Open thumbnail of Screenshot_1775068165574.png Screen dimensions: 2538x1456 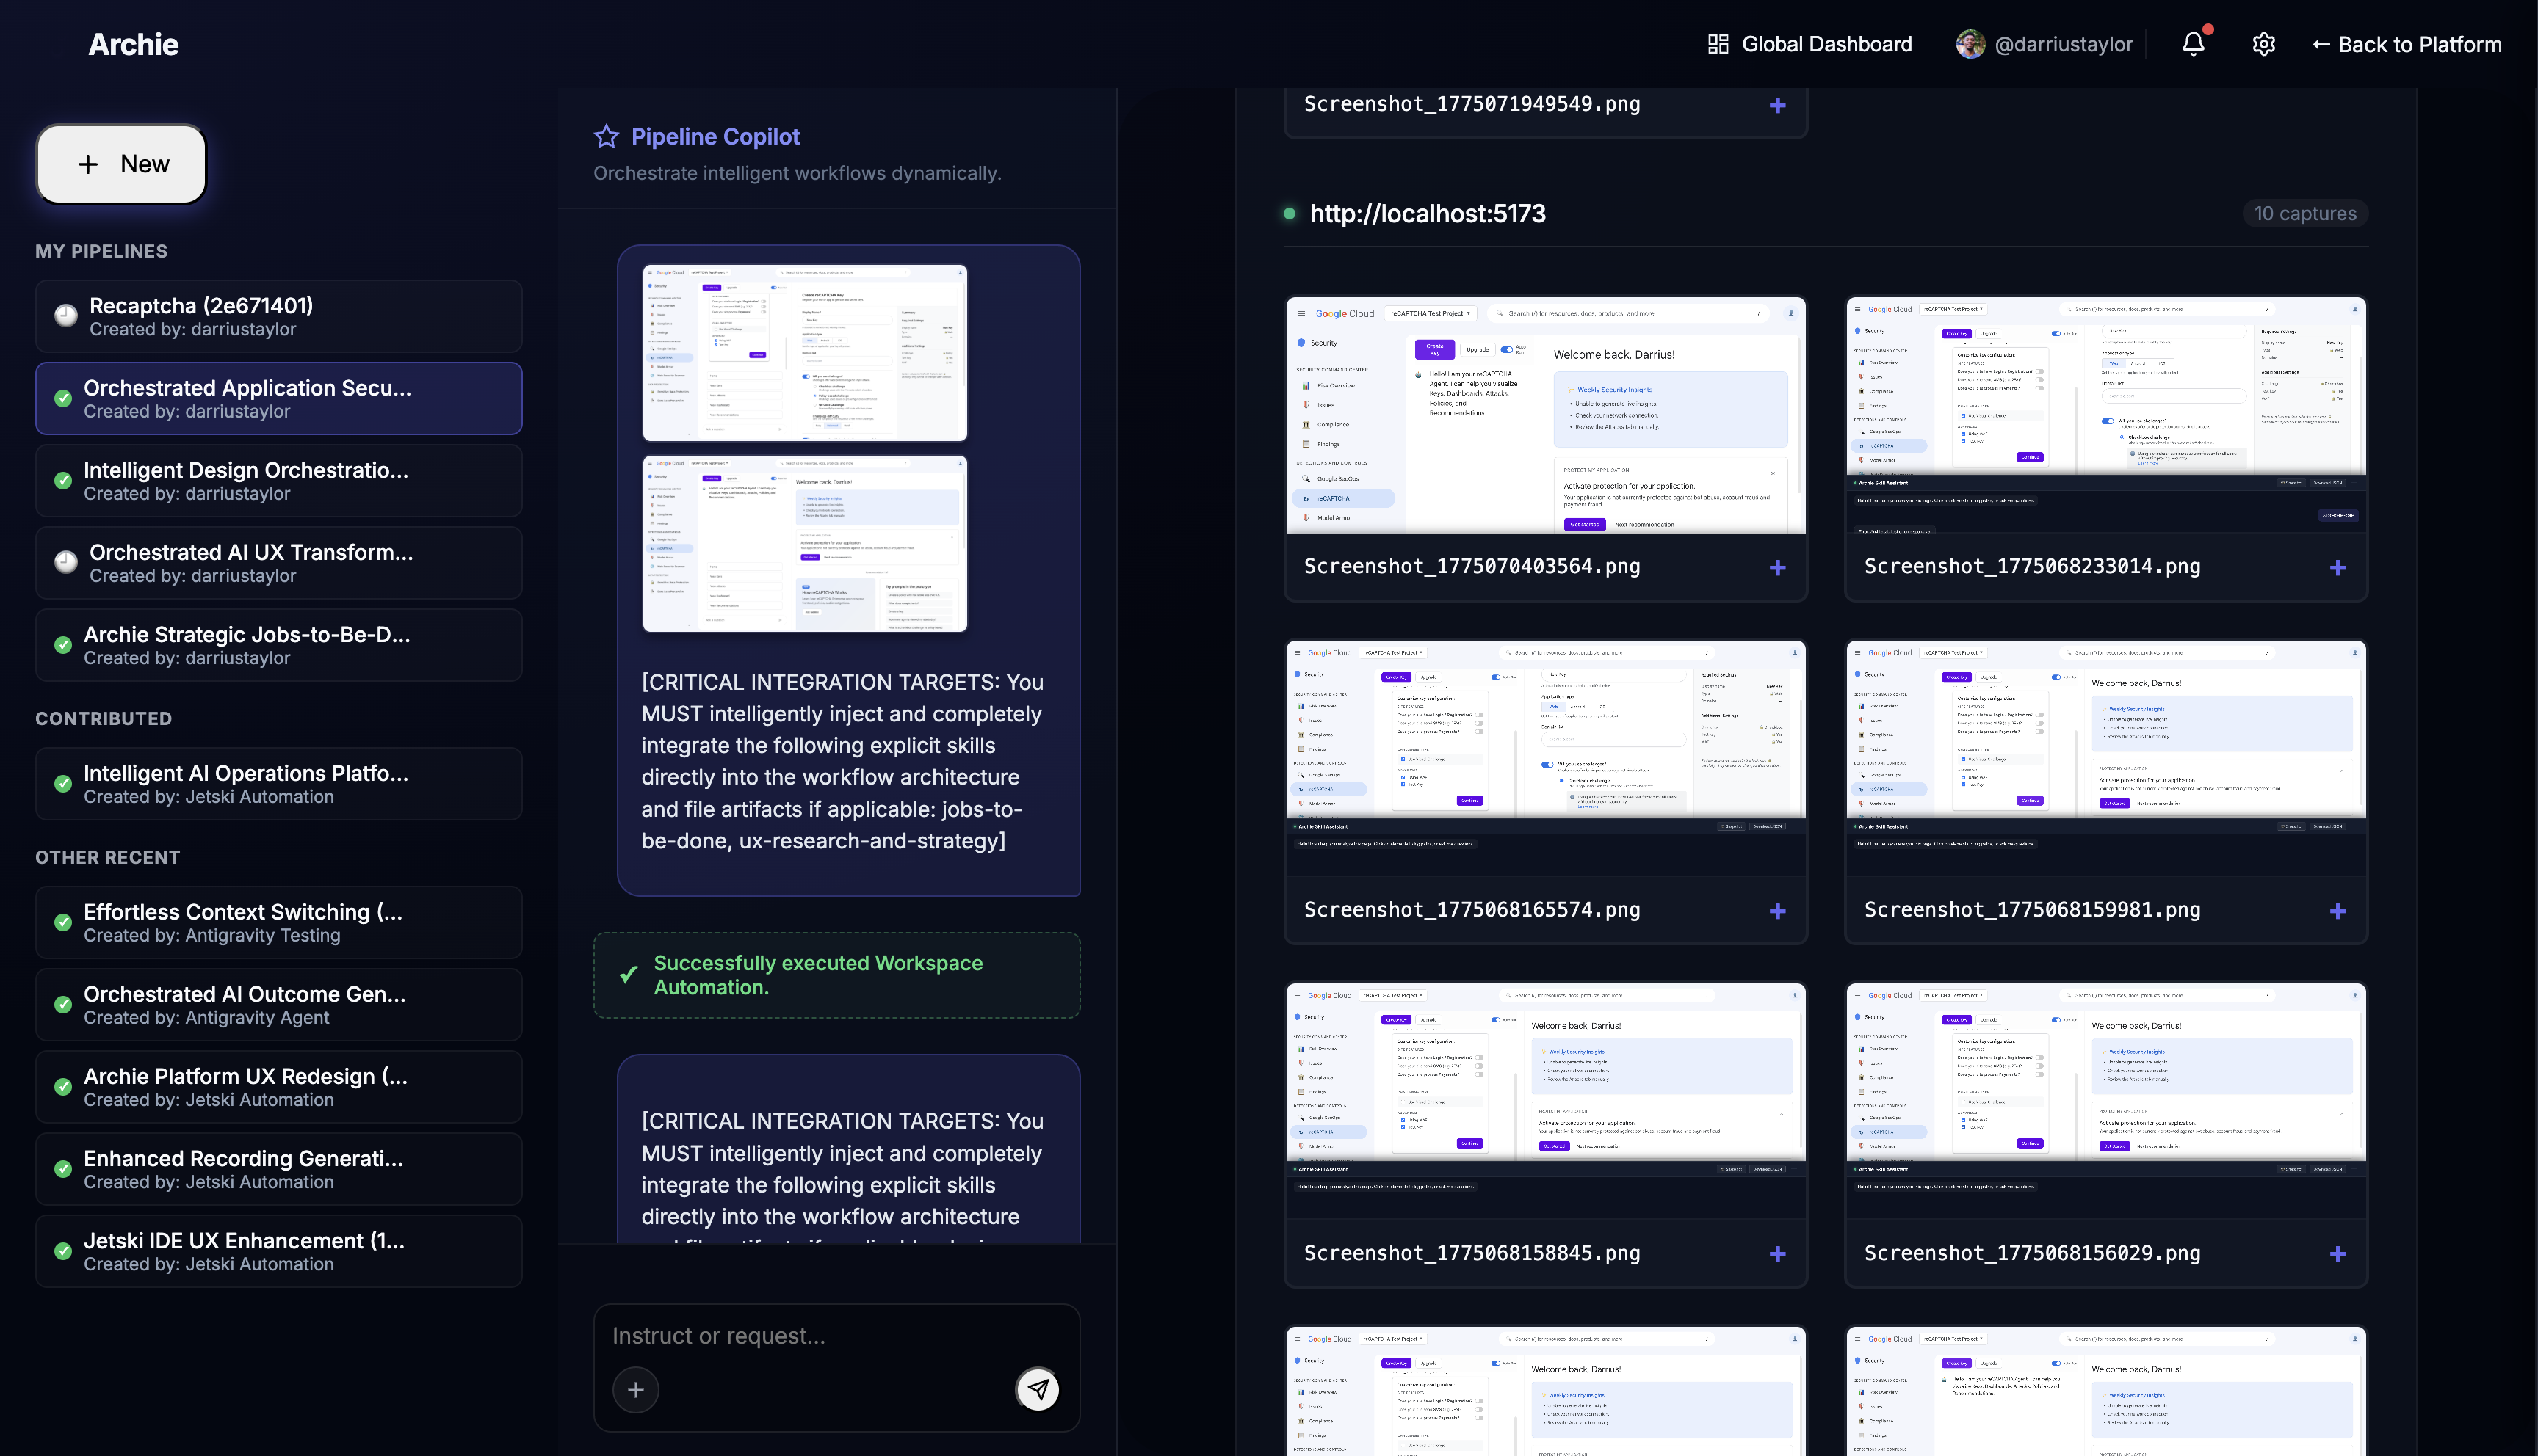click(1546, 759)
